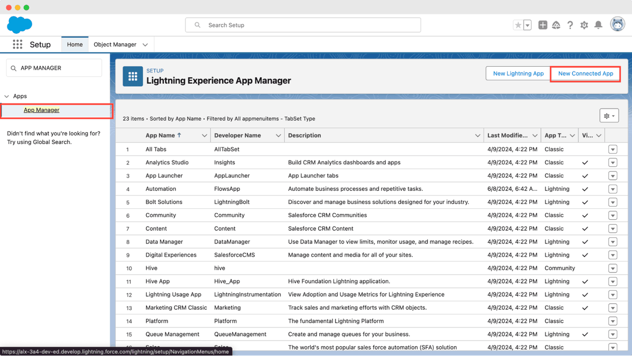
Task: Click the LightningInstrumentation developer name cell
Action: (x=248, y=294)
